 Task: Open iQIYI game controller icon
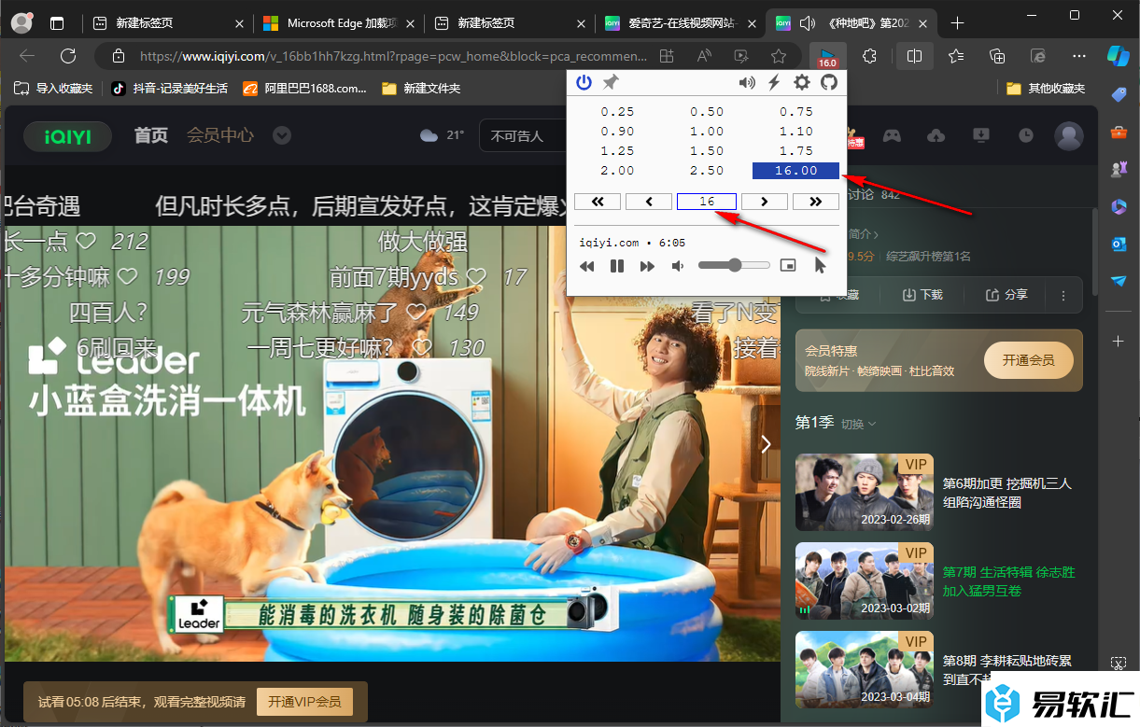[893, 136]
